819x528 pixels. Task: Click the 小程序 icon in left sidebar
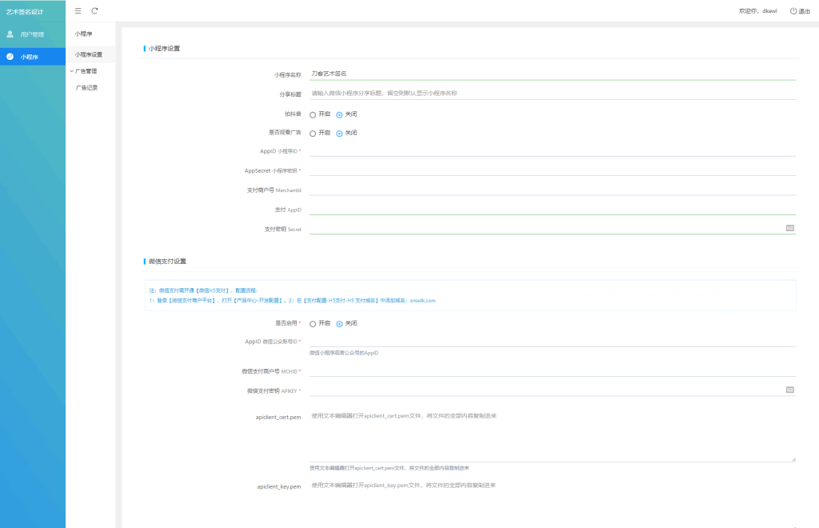[10, 57]
